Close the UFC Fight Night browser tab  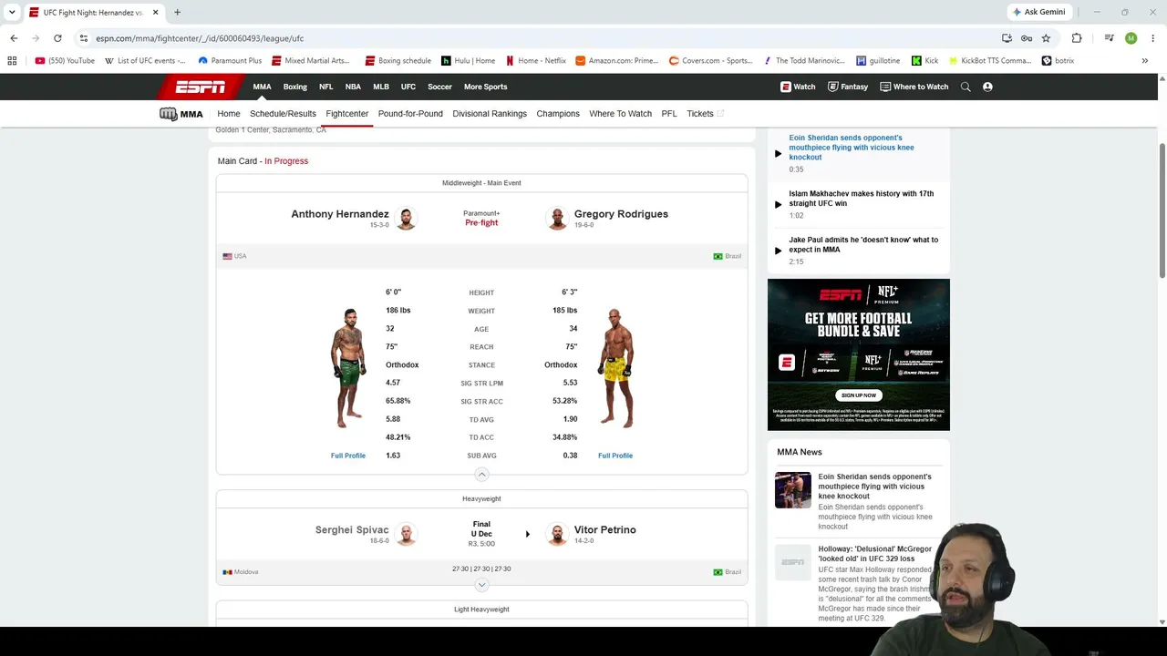[156, 13]
